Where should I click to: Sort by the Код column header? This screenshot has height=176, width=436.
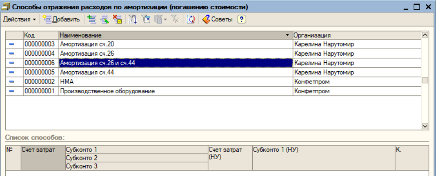41,35
